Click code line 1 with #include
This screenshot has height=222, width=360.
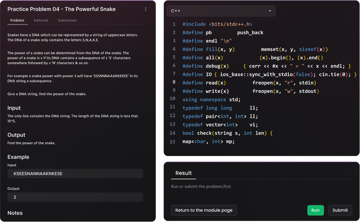click(217, 24)
